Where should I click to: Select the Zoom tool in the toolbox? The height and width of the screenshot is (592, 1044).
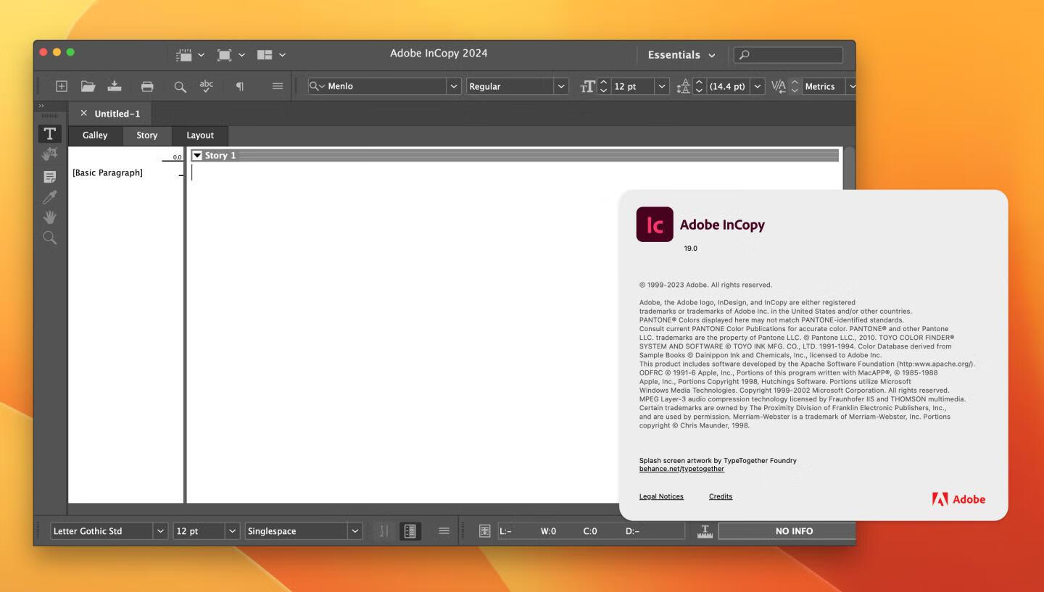[x=49, y=238]
